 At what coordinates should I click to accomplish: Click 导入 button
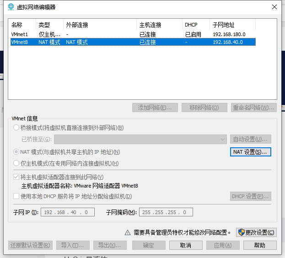(73, 245)
